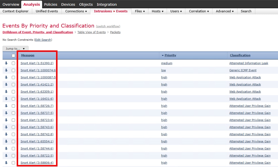Open the Jump to... dropdown

(16, 49)
